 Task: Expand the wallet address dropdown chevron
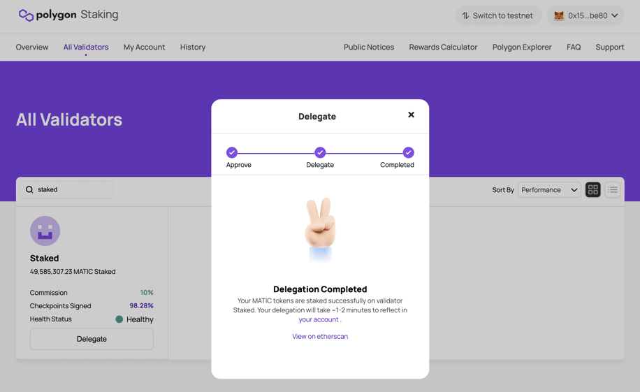click(614, 15)
